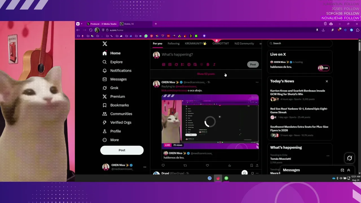361x203 pixels.
Task: Reply to OXEN Nico's post
Action: 163,166
